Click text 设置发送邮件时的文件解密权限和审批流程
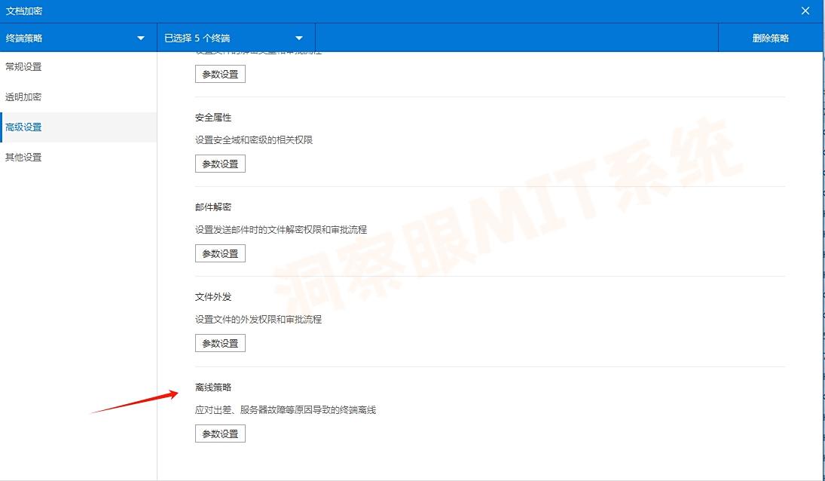825x481 pixels. pos(281,229)
